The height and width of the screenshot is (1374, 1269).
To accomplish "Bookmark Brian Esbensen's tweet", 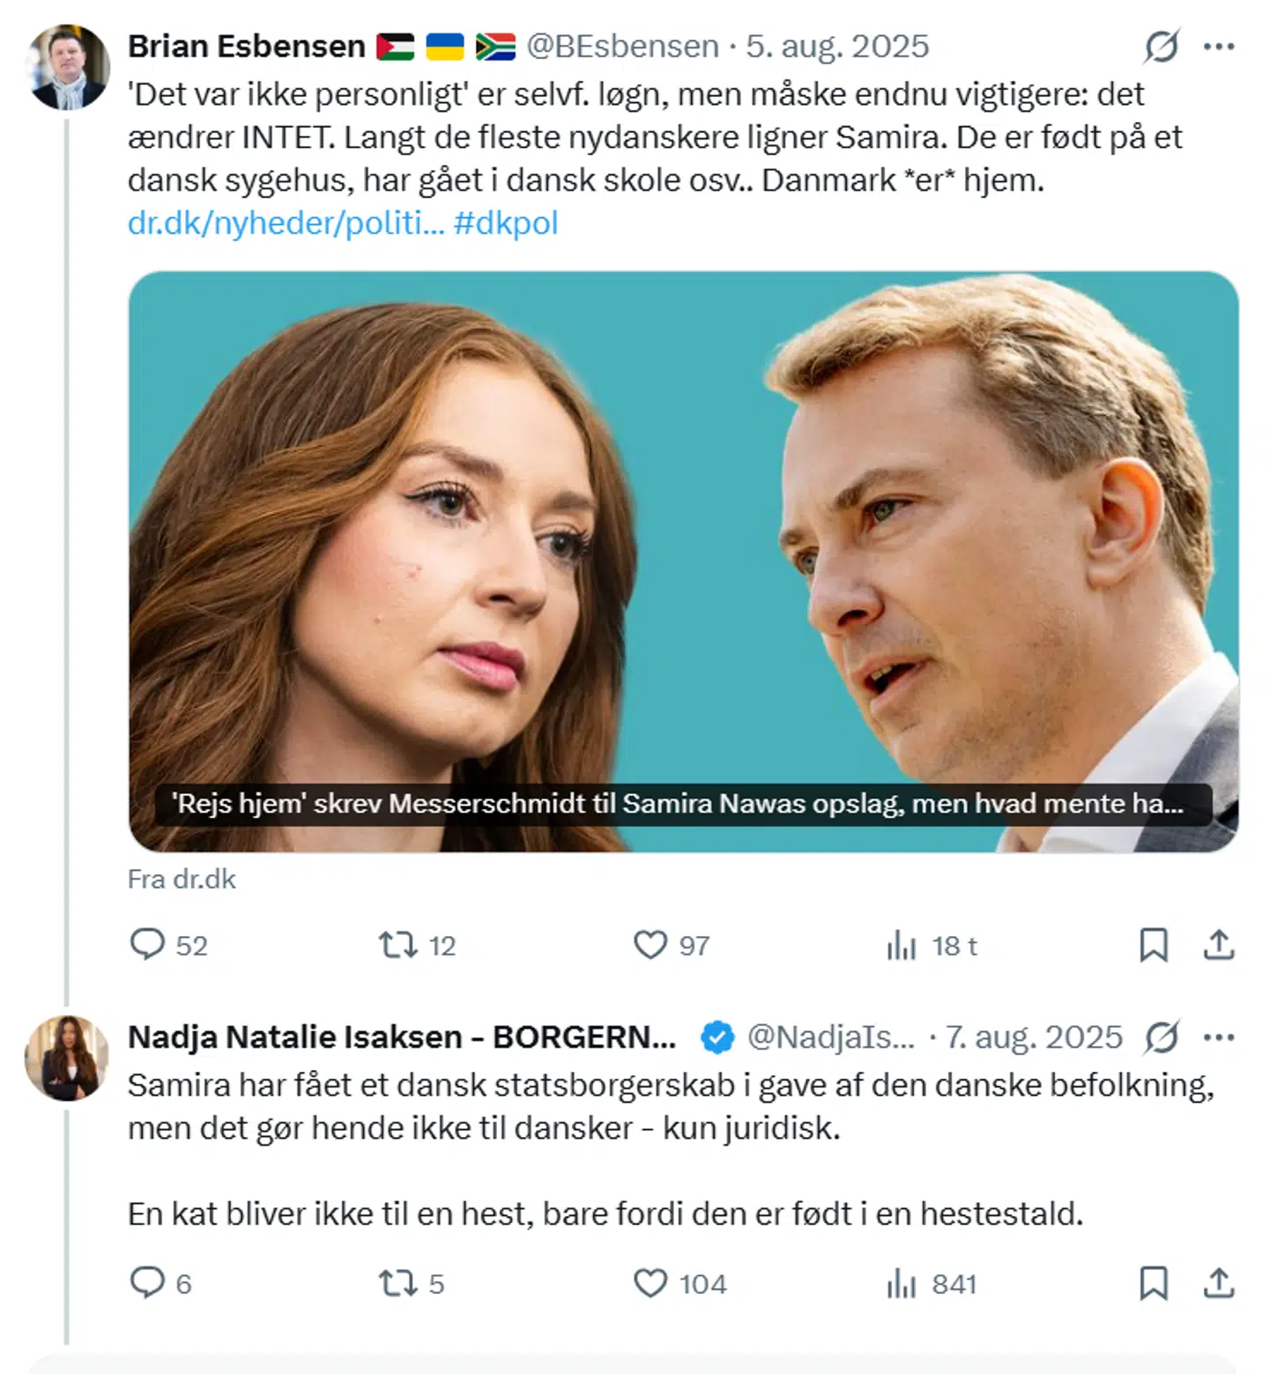I will click(1153, 945).
